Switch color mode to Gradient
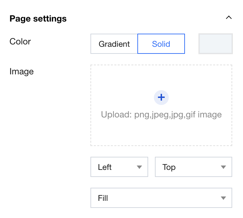243x218 pixels. 114,44
